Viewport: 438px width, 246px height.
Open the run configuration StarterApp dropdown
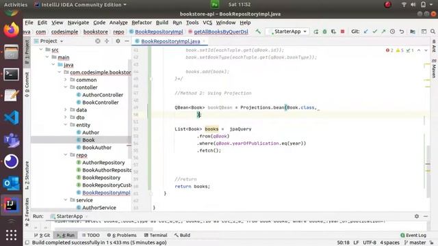287,31
